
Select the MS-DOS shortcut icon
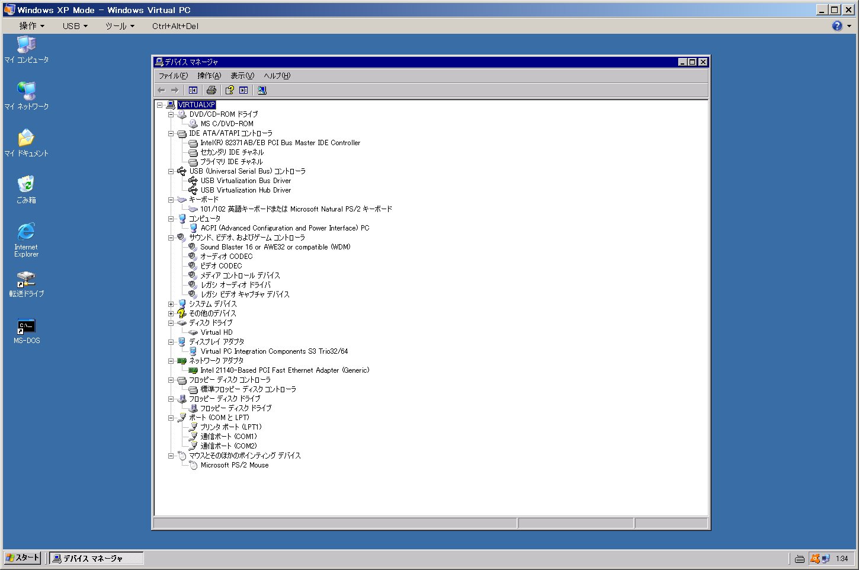tap(27, 332)
